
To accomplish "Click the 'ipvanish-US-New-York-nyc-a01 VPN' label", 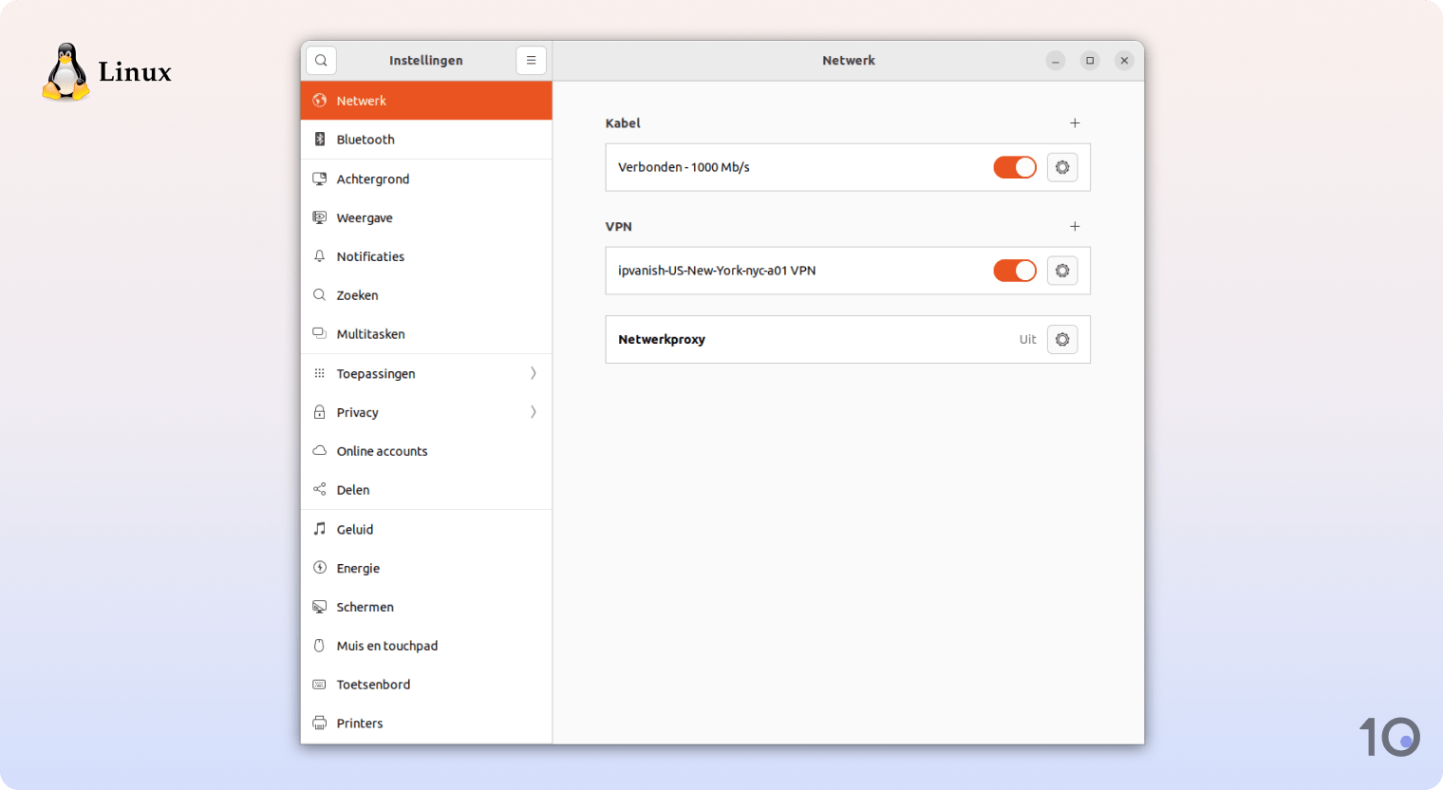I will coord(717,271).
